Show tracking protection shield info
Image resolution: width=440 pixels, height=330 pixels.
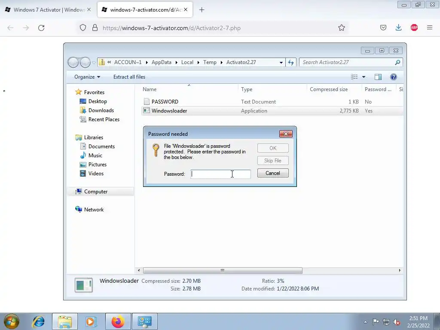click(83, 27)
